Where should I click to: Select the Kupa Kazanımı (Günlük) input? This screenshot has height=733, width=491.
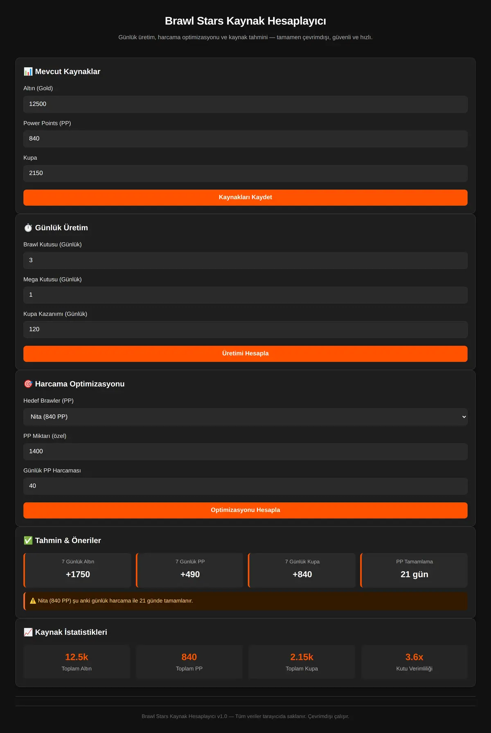click(245, 329)
